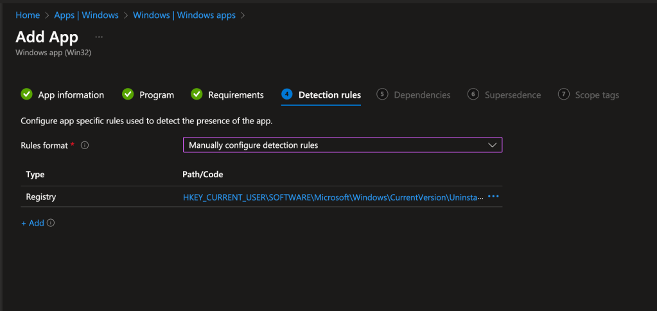Navigate to Home in the breadcrumb

[x=28, y=15]
